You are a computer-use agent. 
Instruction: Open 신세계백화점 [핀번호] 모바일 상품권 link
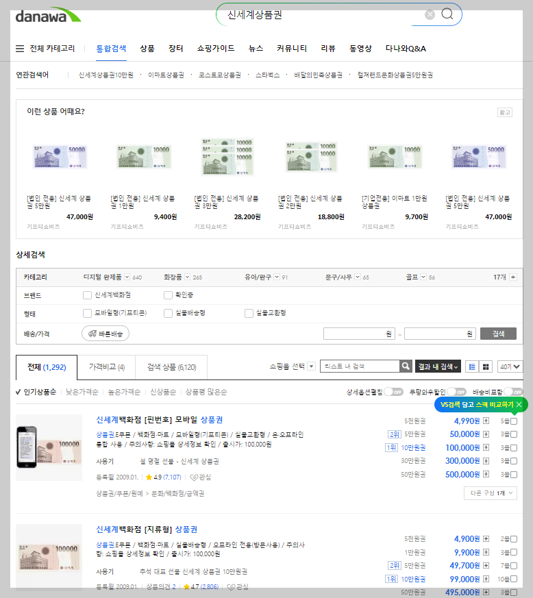pos(160,419)
